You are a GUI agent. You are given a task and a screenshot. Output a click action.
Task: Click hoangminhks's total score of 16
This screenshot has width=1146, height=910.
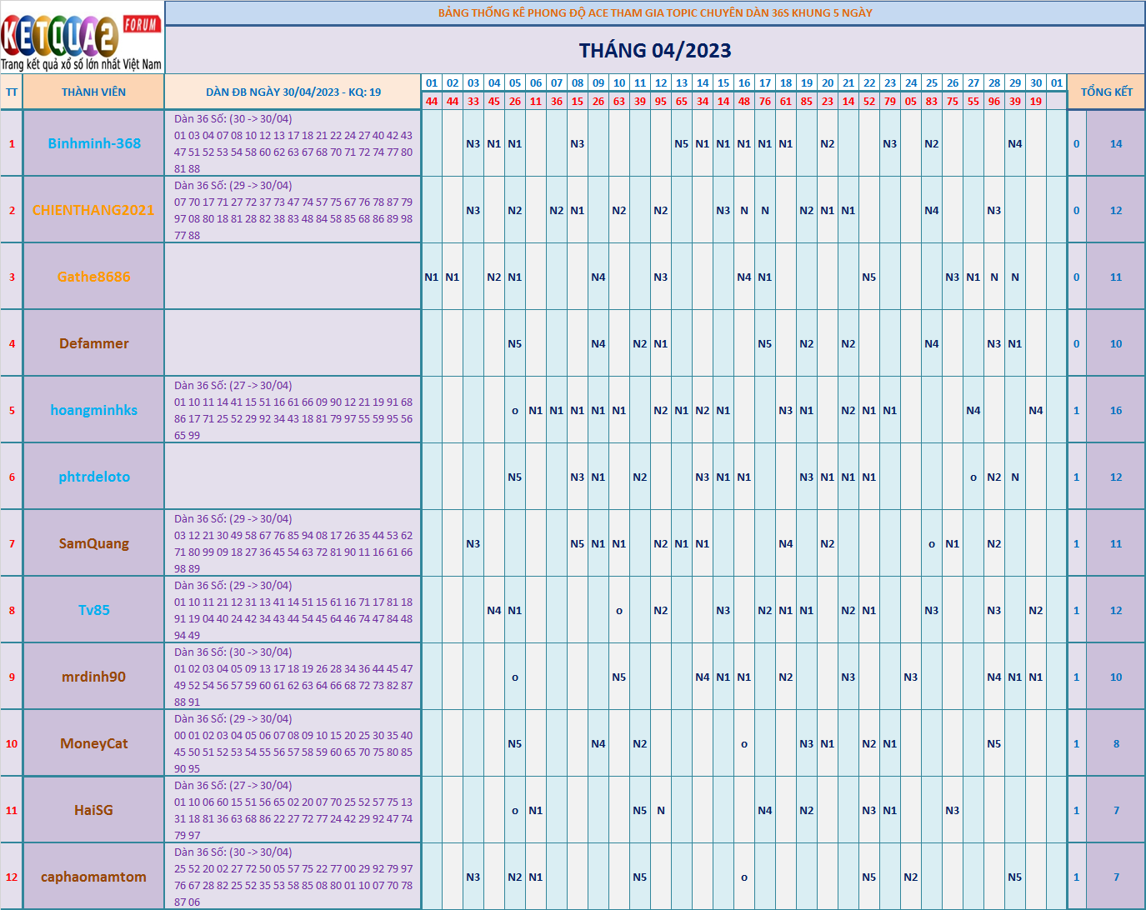coord(1116,410)
